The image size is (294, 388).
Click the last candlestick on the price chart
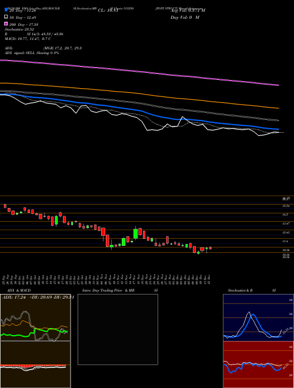[211, 248]
